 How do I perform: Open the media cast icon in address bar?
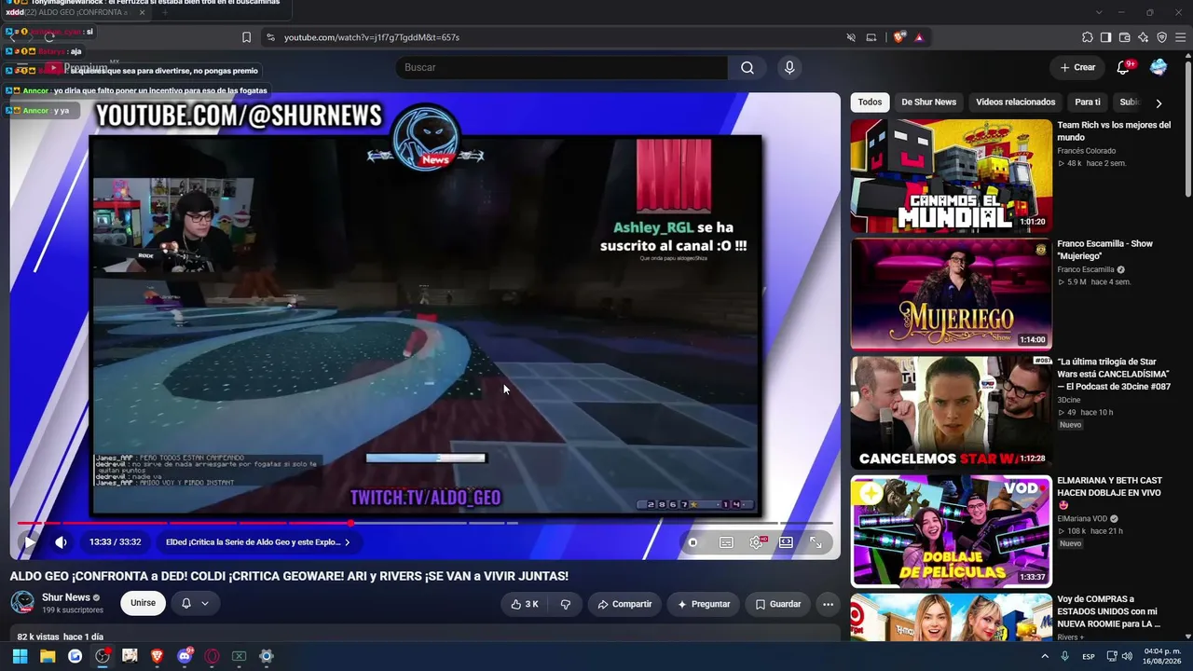[871, 37]
